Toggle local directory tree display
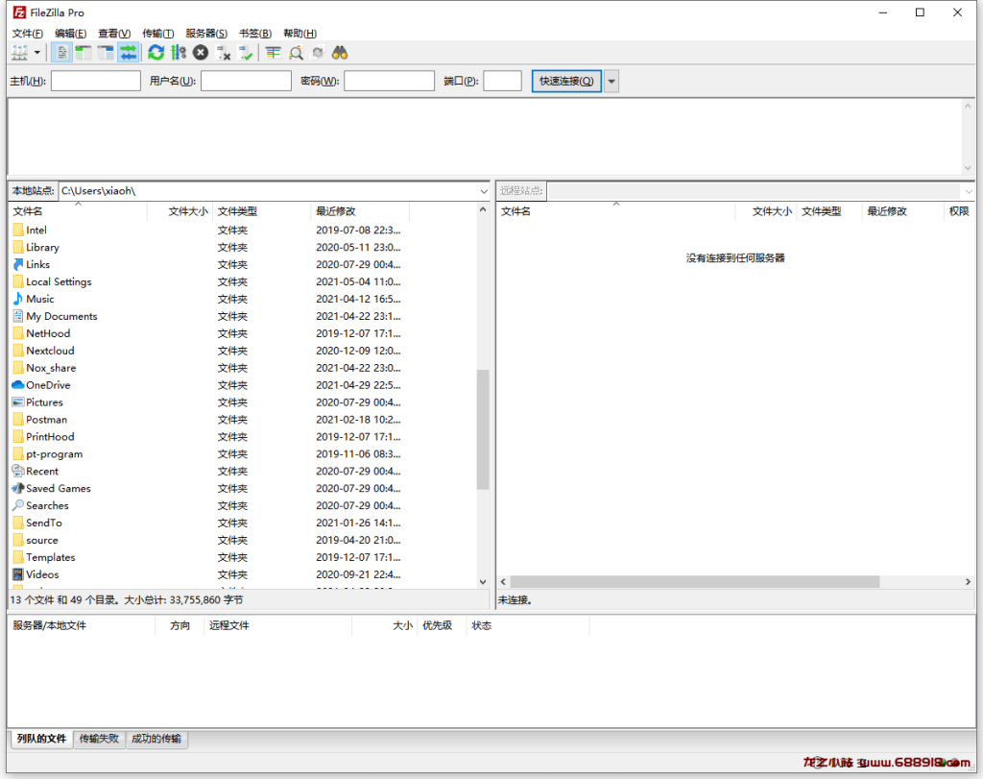The image size is (983, 779). click(83, 54)
